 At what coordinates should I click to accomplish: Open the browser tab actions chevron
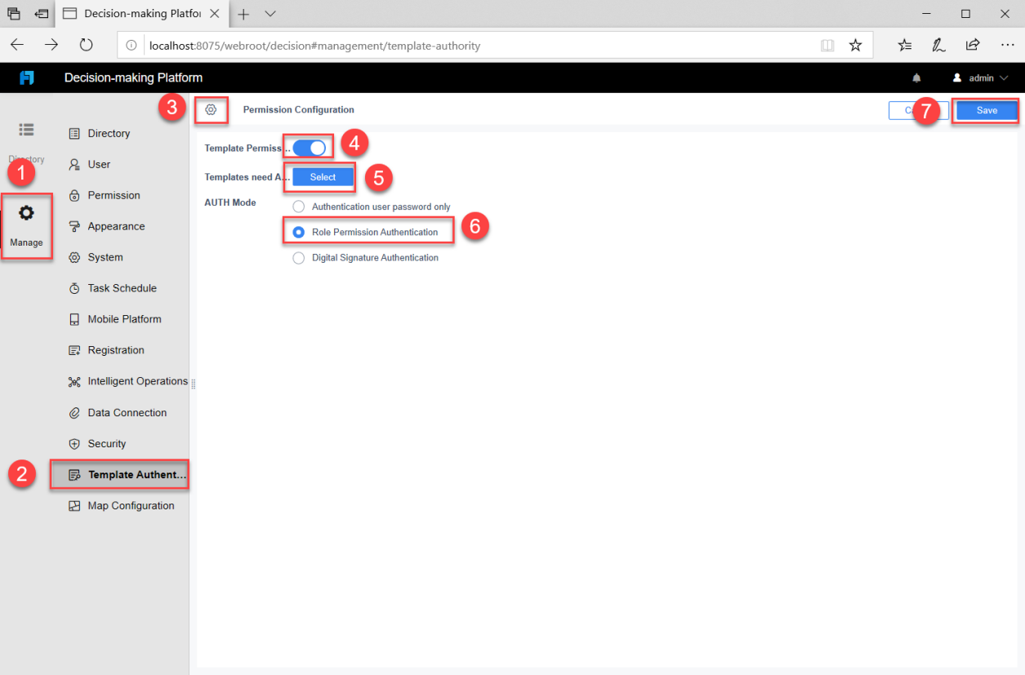click(x=270, y=13)
